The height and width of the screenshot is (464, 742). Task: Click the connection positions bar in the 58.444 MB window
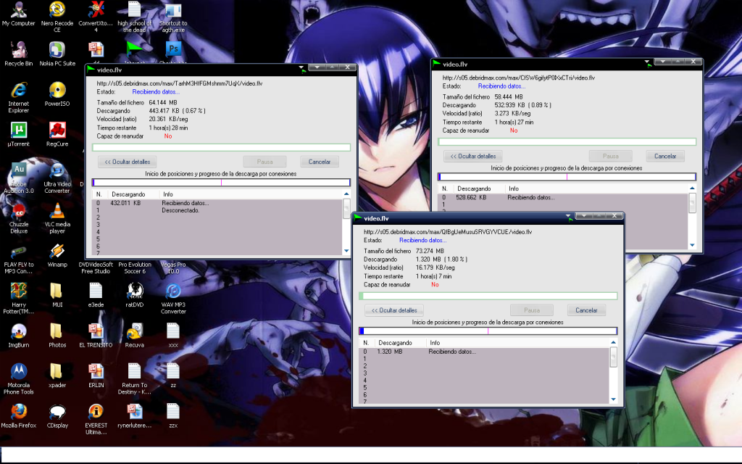click(567, 177)
